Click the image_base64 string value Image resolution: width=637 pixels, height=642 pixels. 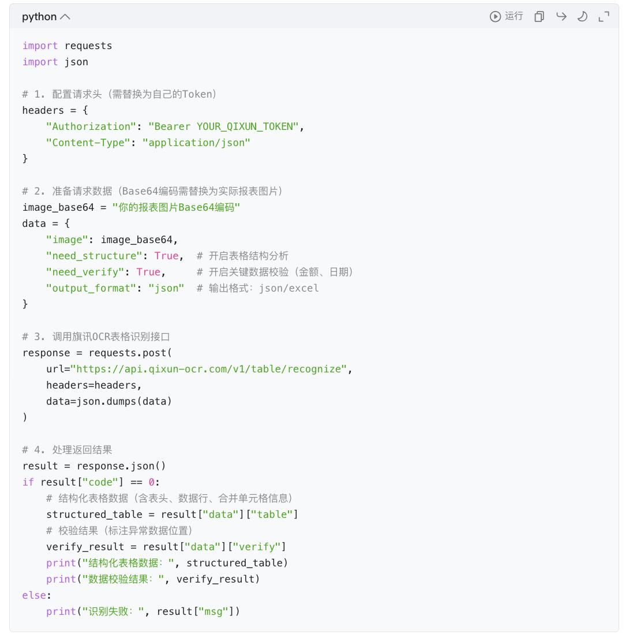coord(176,207)
